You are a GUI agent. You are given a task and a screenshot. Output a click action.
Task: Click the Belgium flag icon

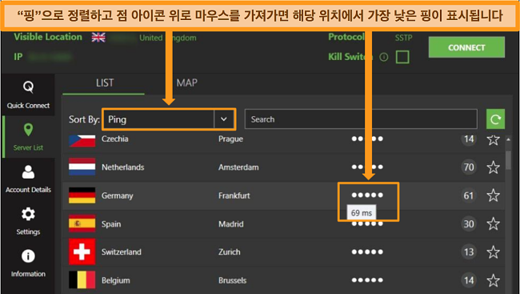[82, 280]
